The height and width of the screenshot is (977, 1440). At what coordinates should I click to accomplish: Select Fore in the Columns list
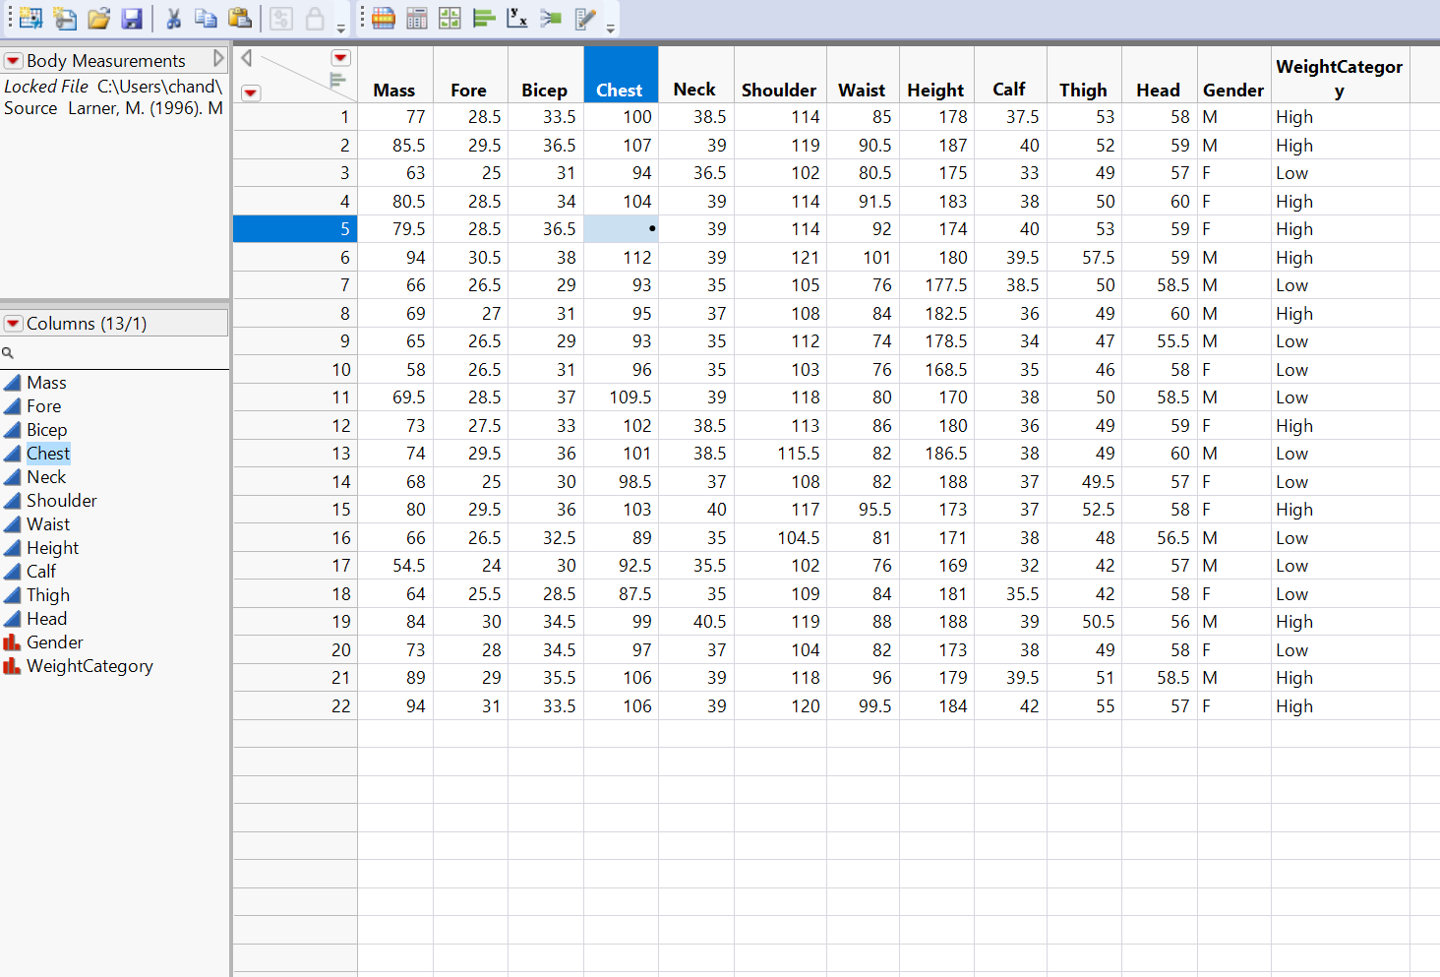click(x=43, y=406)
